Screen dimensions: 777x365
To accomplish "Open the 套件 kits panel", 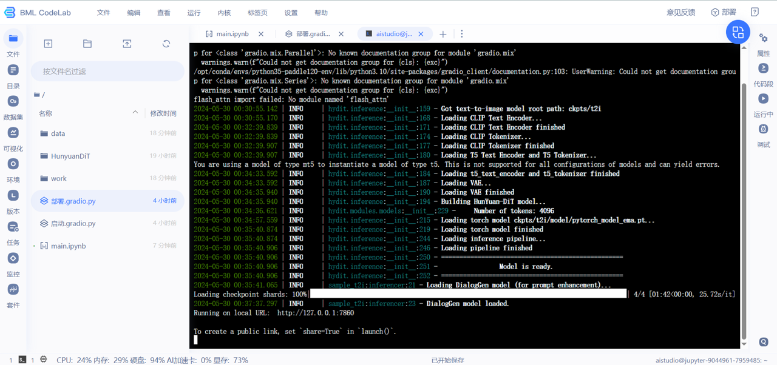I will [13, 296].
